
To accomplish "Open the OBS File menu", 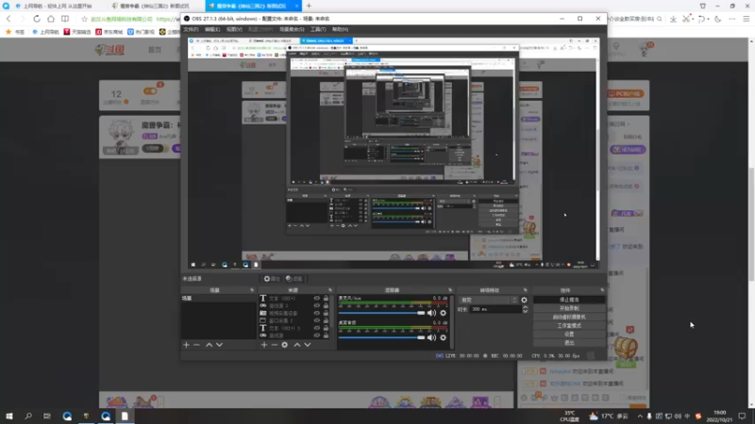I will pyautogui.click(x=191, y=29).
